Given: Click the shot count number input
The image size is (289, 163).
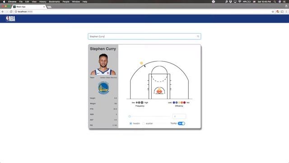Looking at the screenshot, I should (x=179, y=116).
